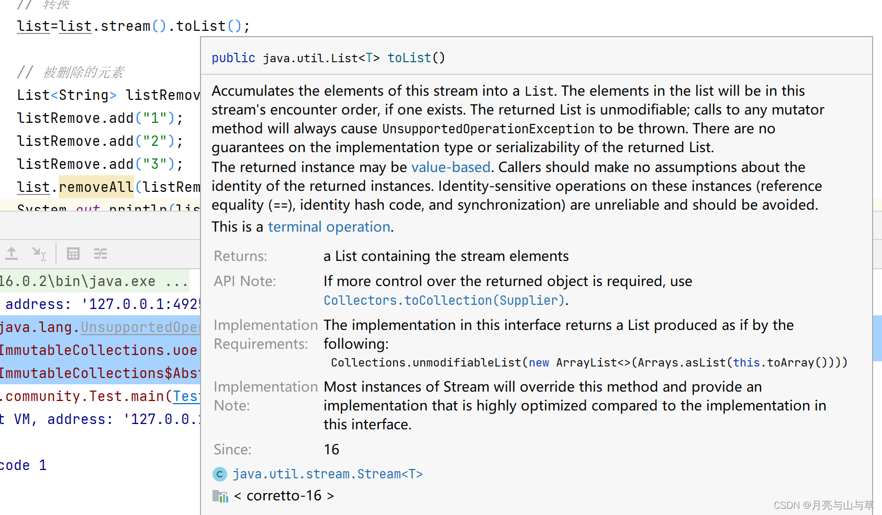Click the module icon next to corretto-16
Image resolution: width=882 pixels, height=515 pixels.
220,496
